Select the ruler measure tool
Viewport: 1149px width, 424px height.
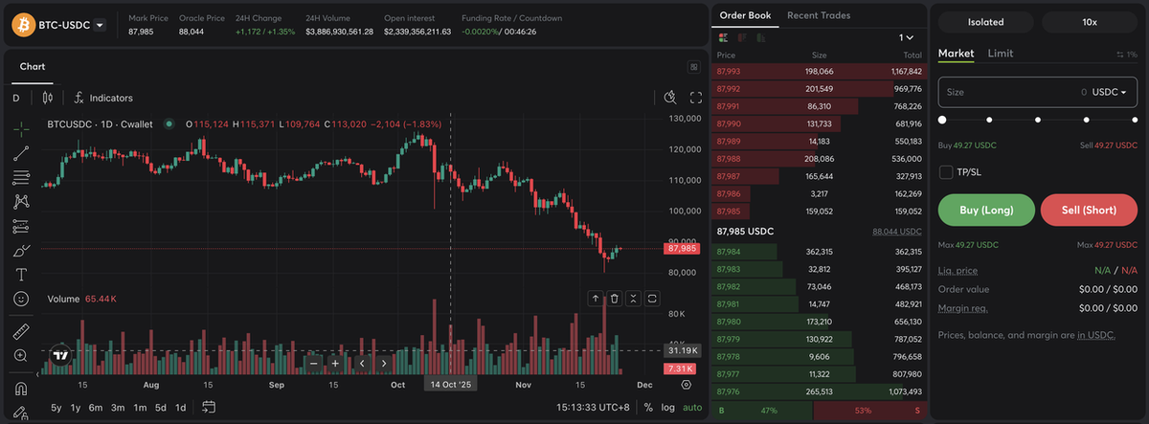pos(21,332)
